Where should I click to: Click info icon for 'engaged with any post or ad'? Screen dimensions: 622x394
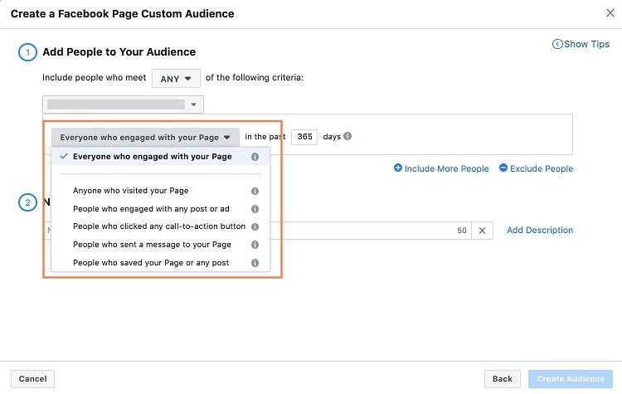(x=255, y=209)
